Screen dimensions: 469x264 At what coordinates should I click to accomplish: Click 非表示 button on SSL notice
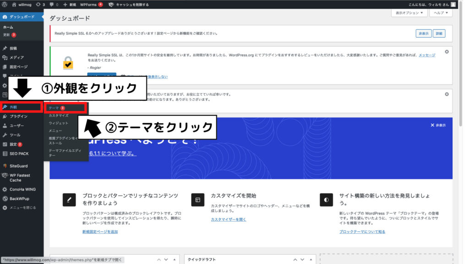pyautogui.click(x=423, y=33)
